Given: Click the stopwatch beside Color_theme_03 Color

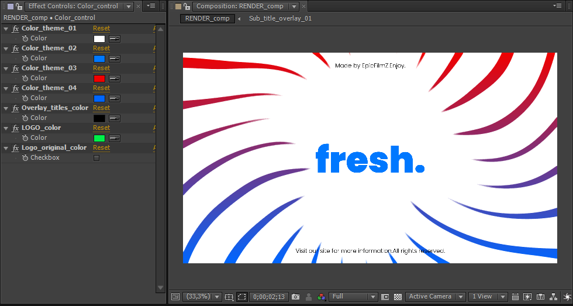Looking at the screenshot, I should [25, 78].
